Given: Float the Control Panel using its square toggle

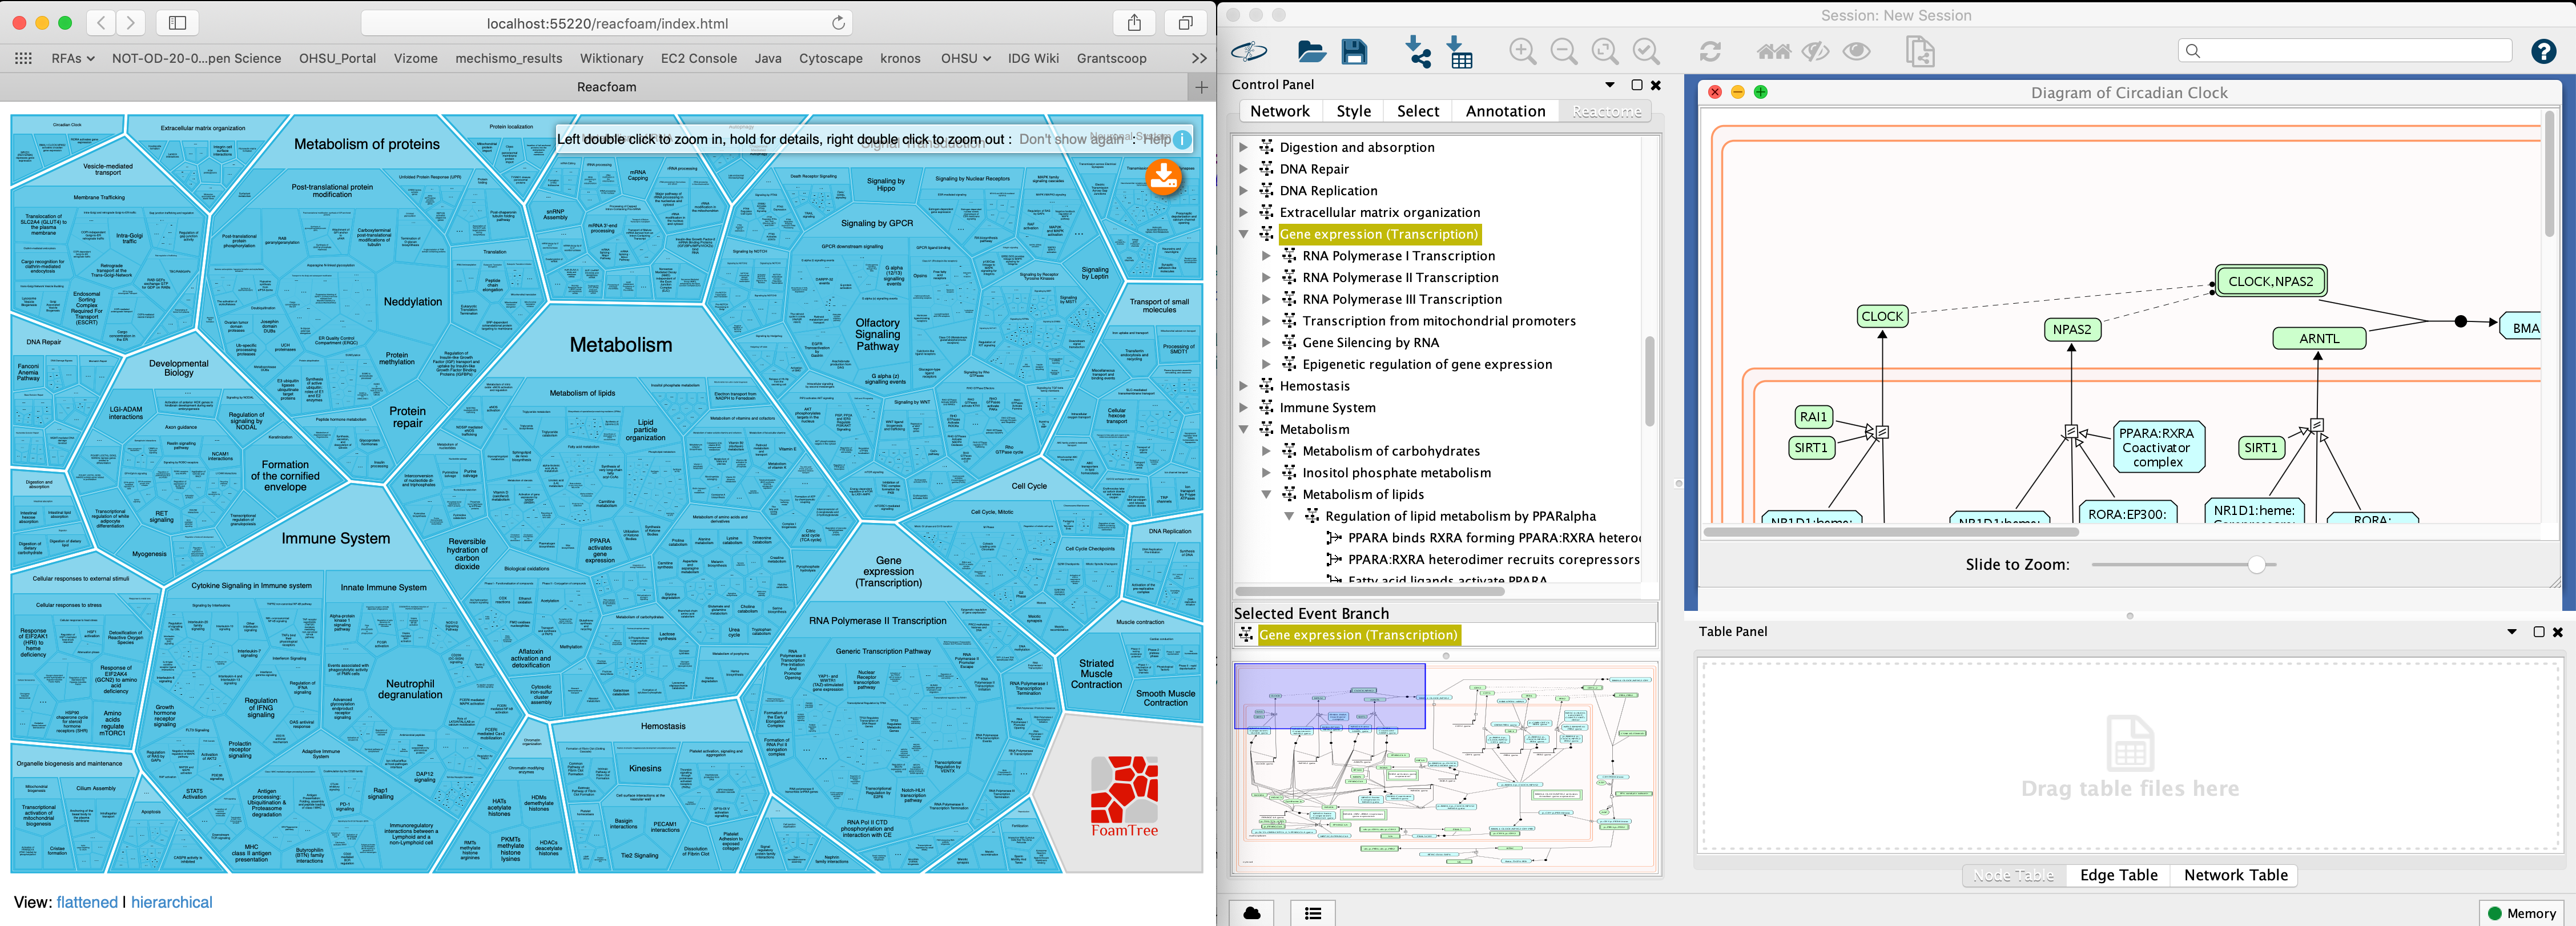Looking at the screenshot, I should click(1637, 85).
